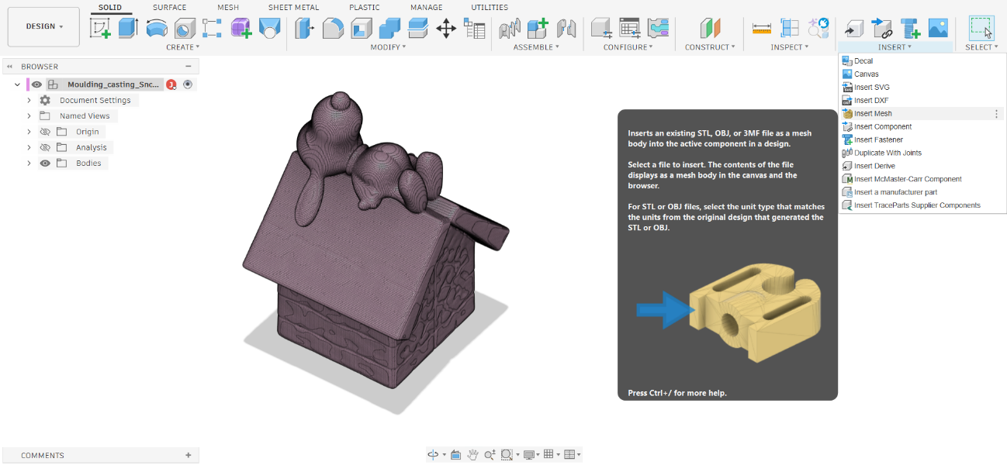Expand the Bodies tree node
The height and width of the screenshot is (465, 1007).
(29, 163)
